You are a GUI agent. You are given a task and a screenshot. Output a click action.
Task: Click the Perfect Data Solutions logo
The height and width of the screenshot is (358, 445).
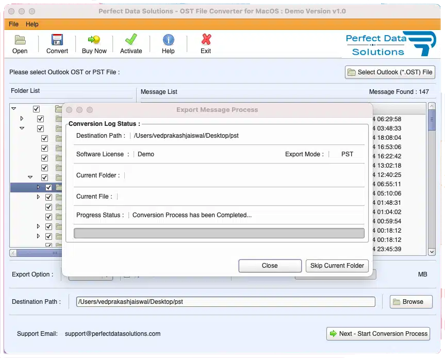click(x=390, y=44)
